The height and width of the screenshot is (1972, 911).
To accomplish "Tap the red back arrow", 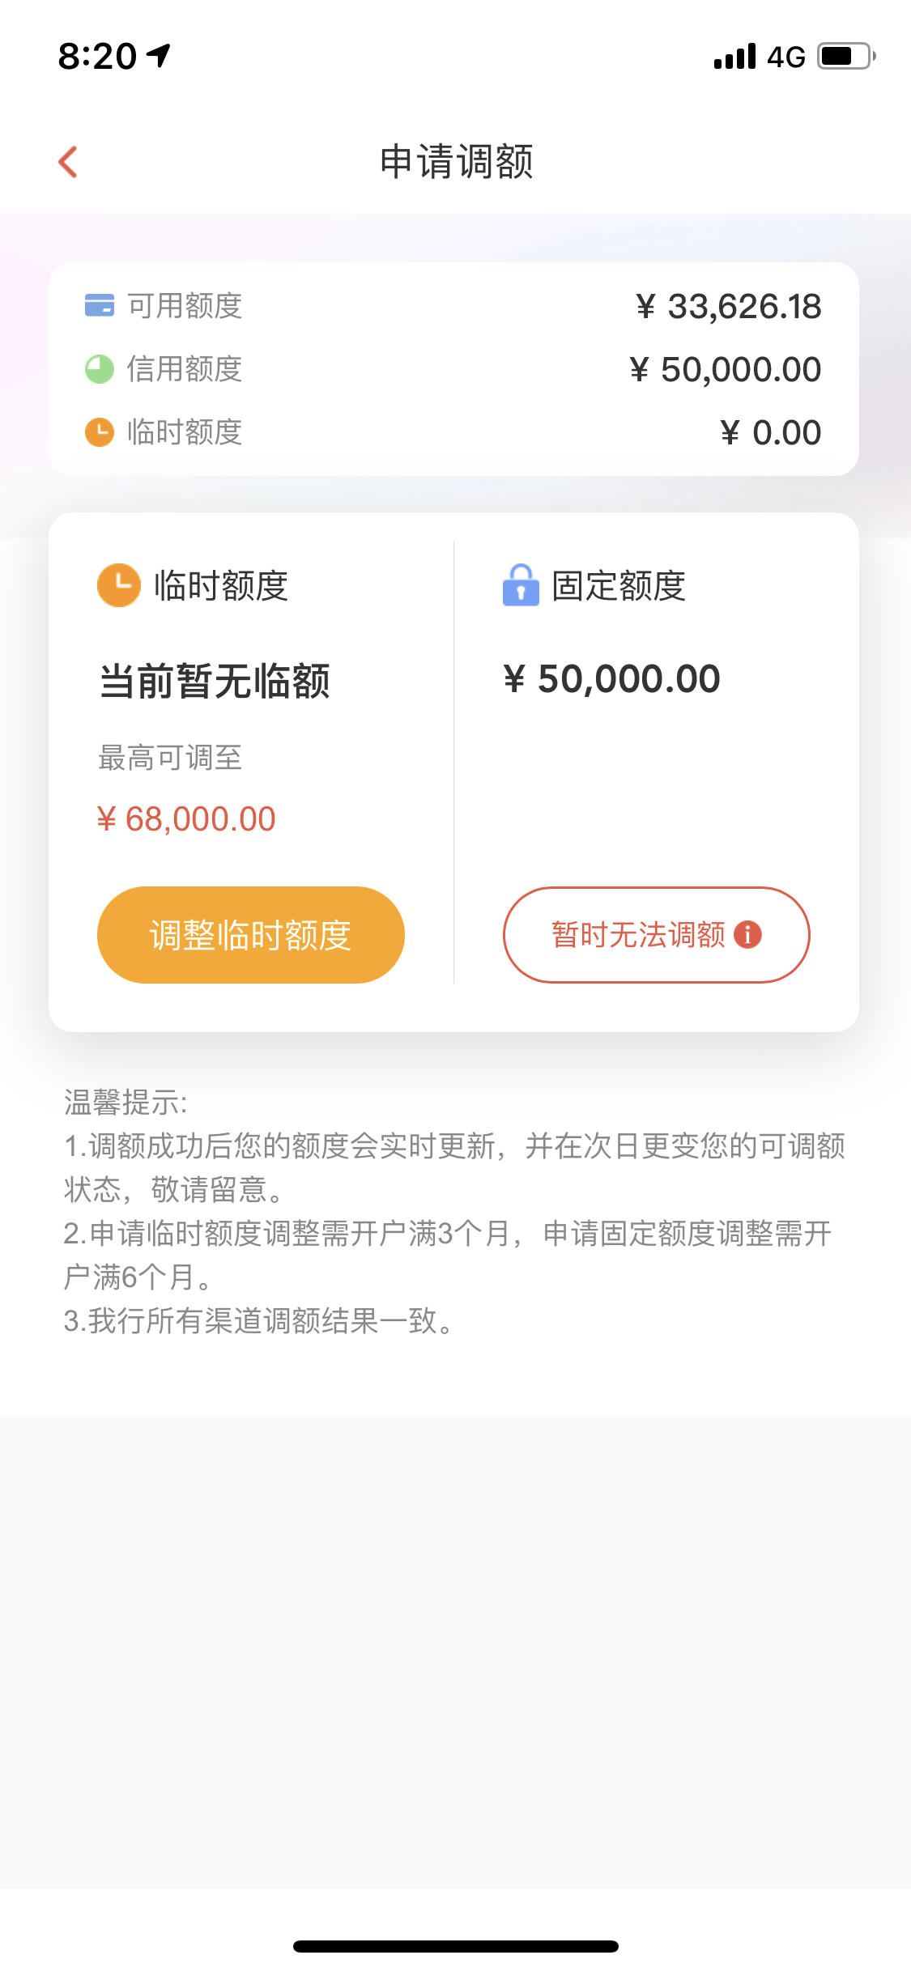I will coord(69,162).
